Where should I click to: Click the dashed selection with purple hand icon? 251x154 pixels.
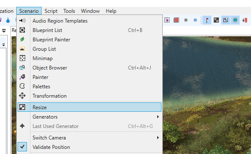167,20
